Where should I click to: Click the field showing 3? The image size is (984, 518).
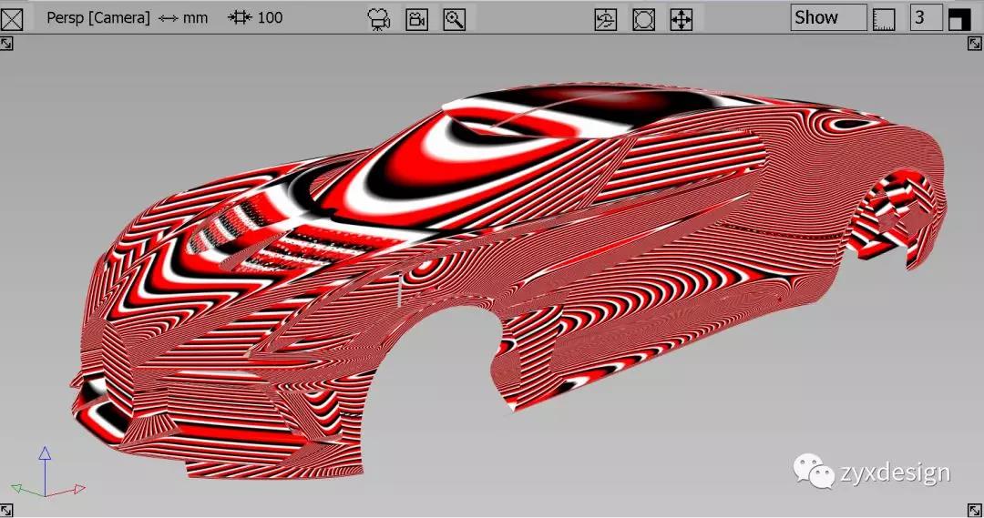[927, 17]
